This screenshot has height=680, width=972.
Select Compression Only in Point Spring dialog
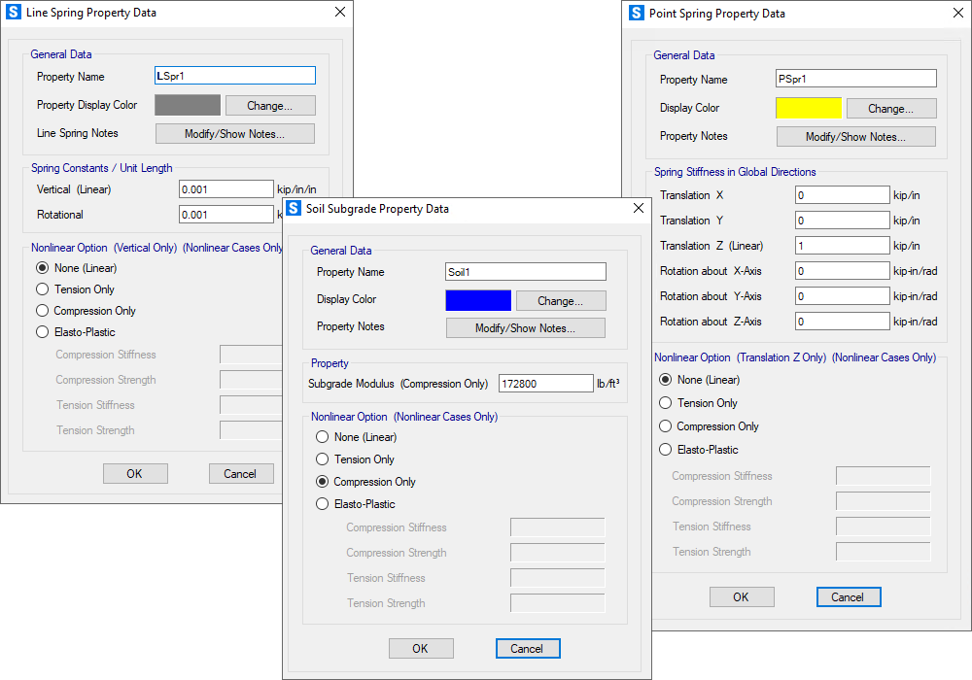coord(666,426)
